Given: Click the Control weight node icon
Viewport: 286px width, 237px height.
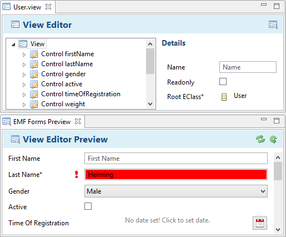Looking at the screenshot, I should [34, 104].
